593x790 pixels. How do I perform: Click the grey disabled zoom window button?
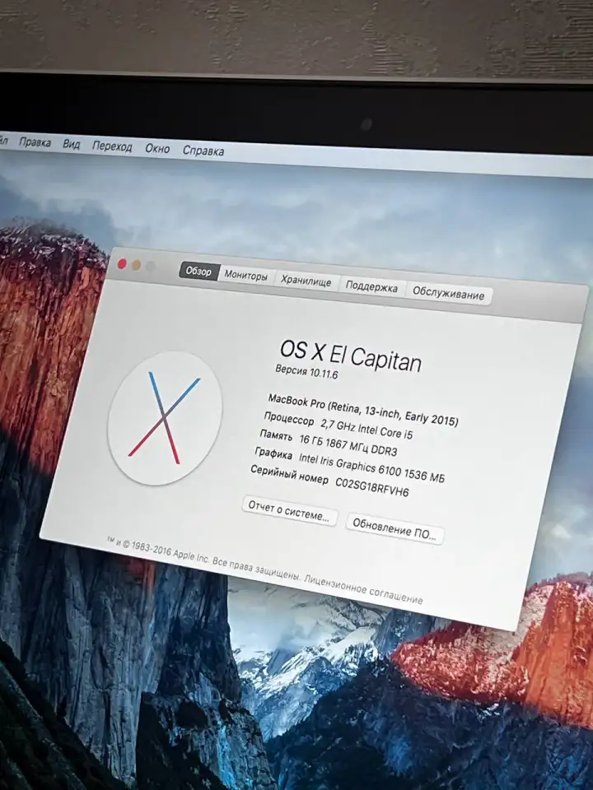(x=151, y=267)
